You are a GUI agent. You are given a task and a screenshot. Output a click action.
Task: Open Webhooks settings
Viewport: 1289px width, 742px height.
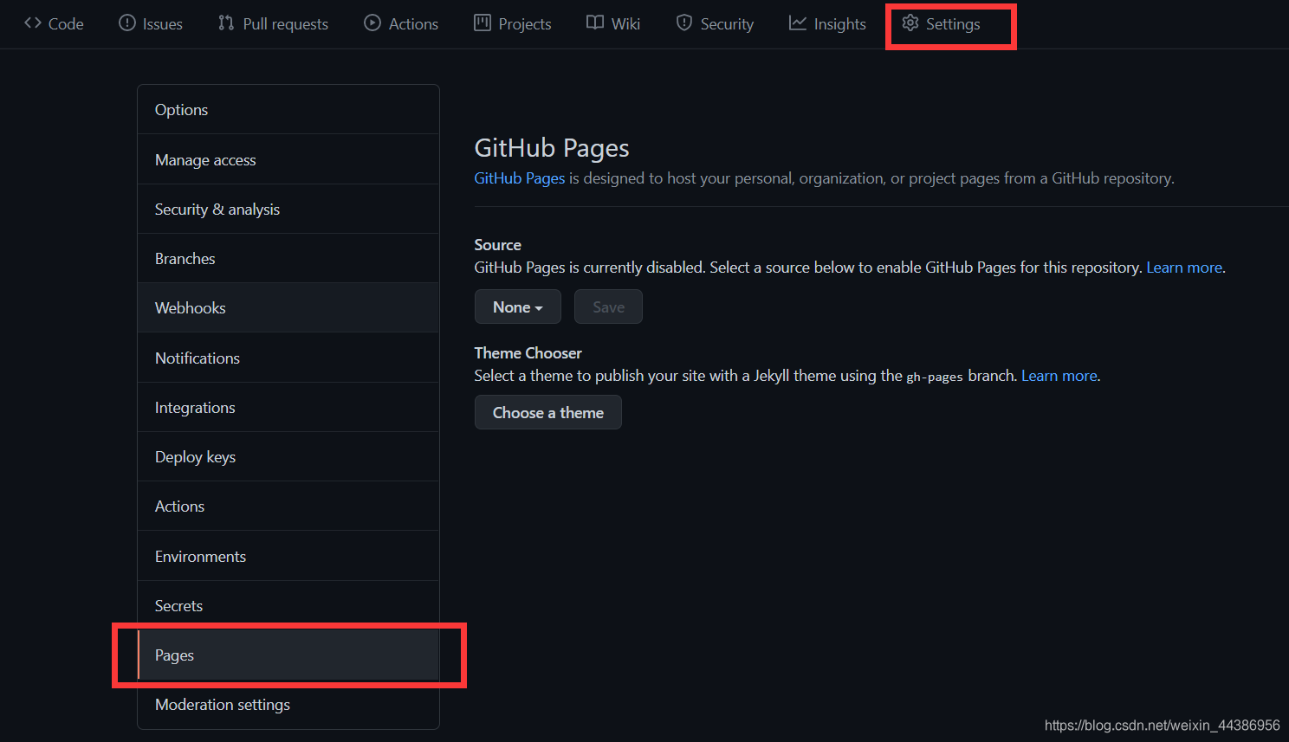pyautogui.click(x=288, y=308)
